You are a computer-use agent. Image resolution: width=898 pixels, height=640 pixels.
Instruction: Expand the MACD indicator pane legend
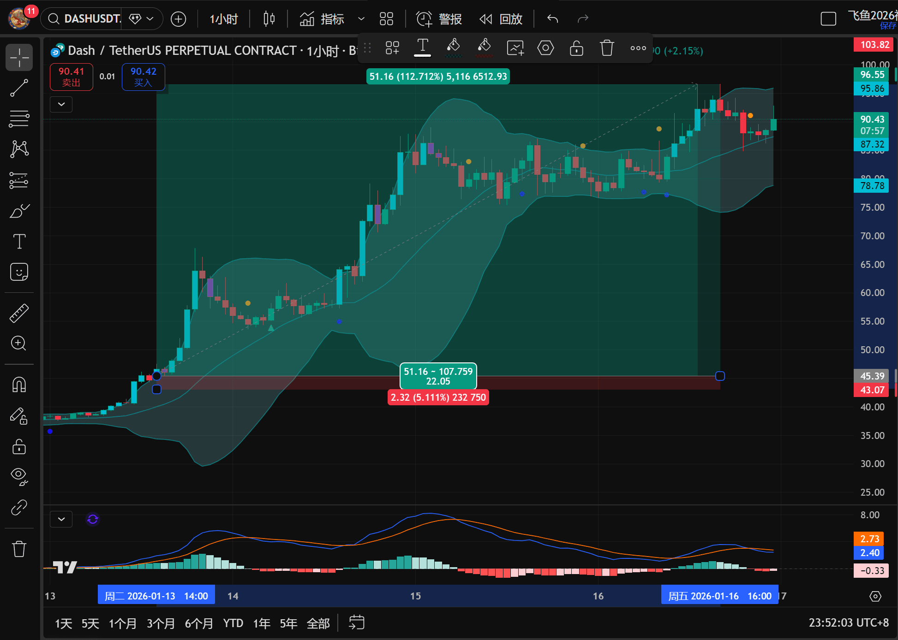coord(61,519)
